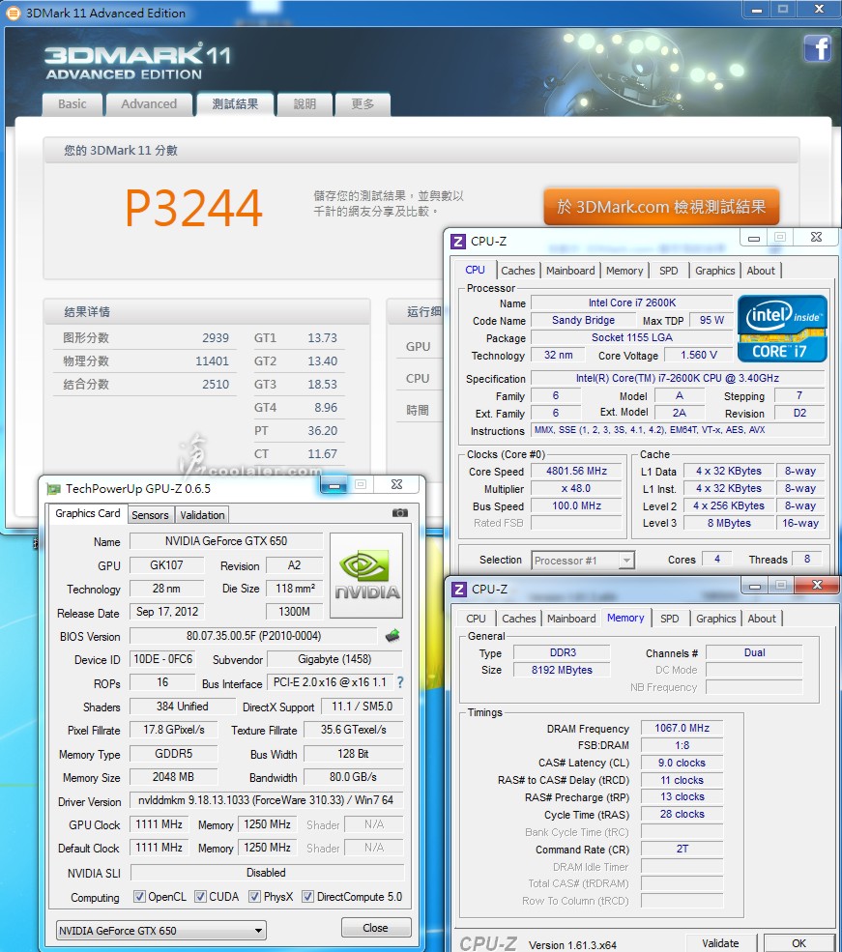The height and width of the screenshot is (952, 842).
Task: Click the Command Rate value 2T
Action: click(682, 849)
